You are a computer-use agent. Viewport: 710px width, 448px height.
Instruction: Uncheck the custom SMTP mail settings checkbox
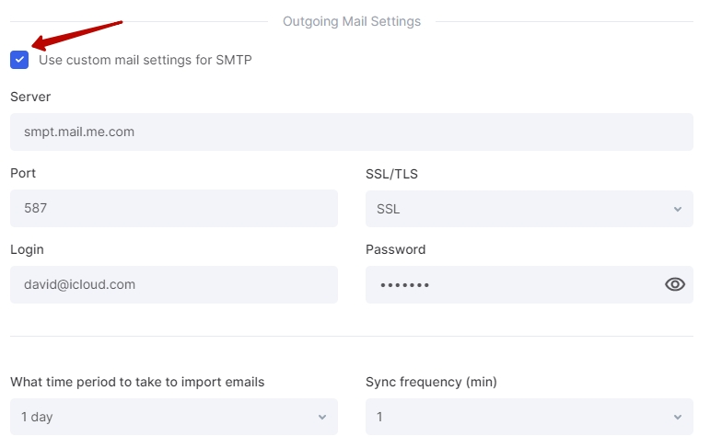coord(19,60)
